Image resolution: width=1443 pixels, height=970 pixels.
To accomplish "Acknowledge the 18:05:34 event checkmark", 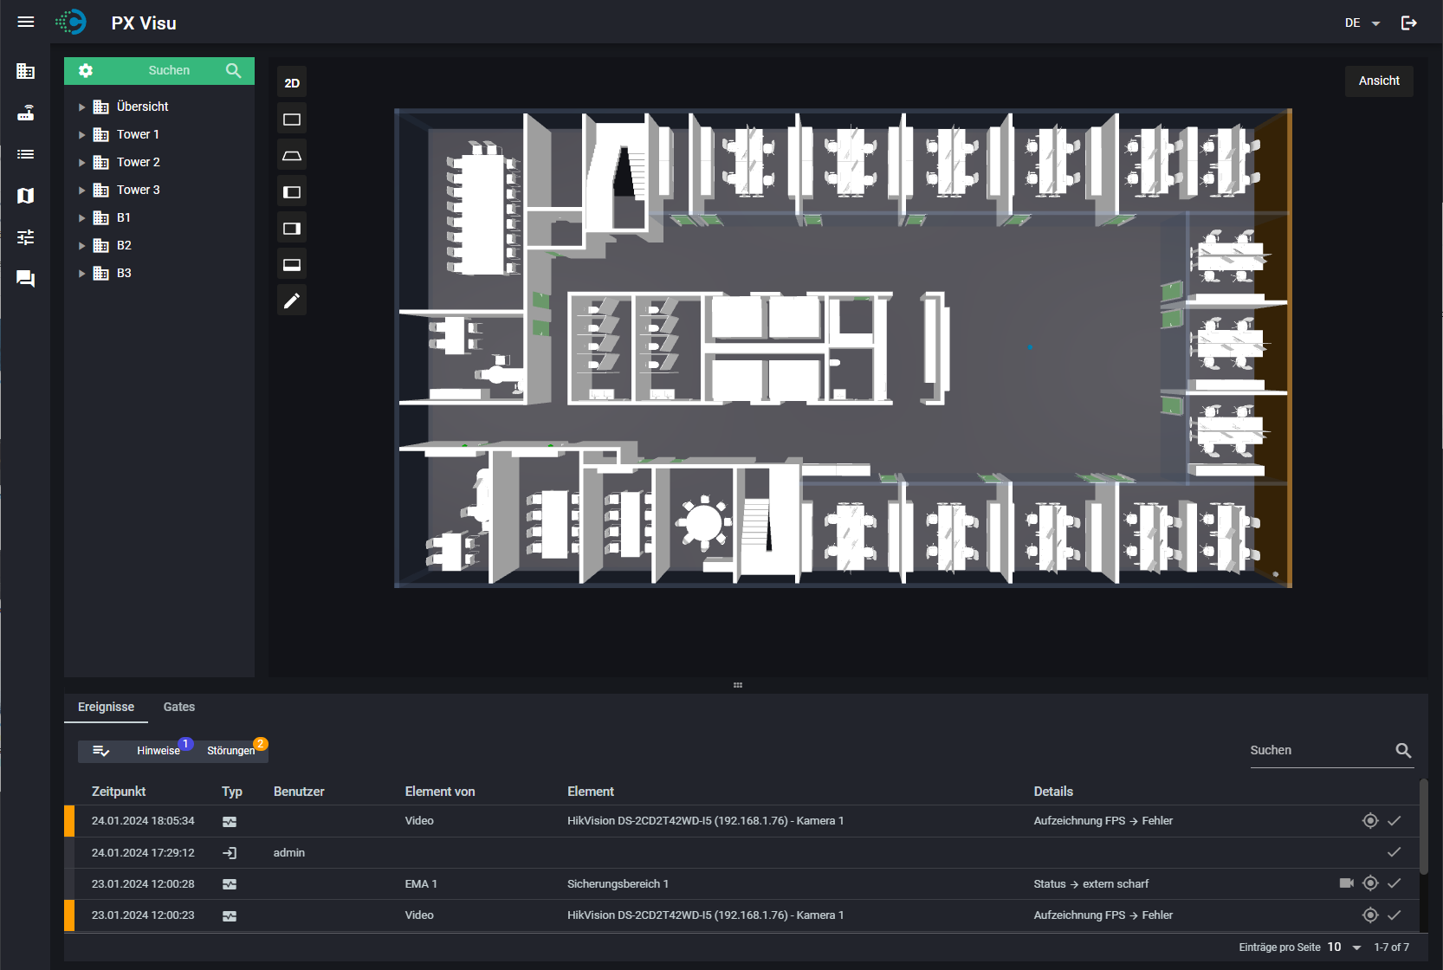I will [1394, 820].
